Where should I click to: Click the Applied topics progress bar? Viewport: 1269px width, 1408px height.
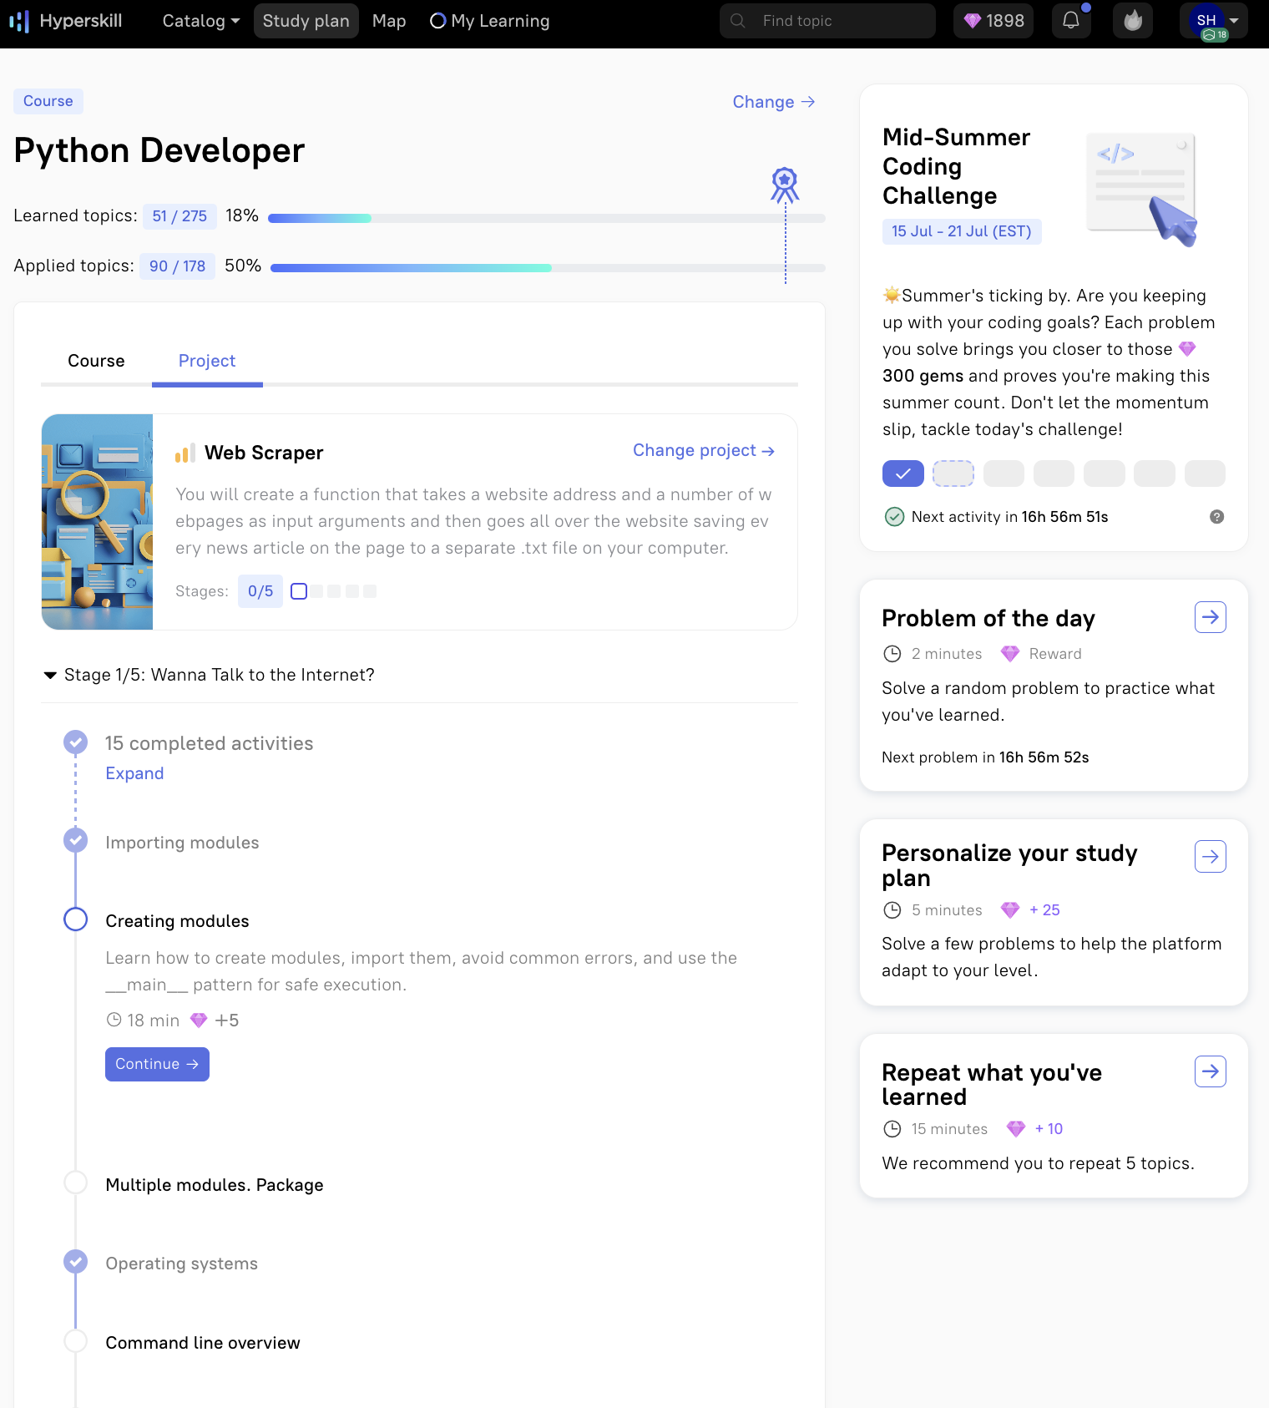point(547,268)
